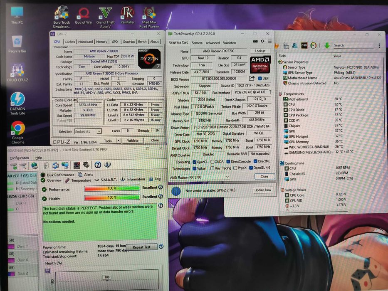Click the refresh arrows icon in Hard Disk Sentinel

[x=55, y=165]
